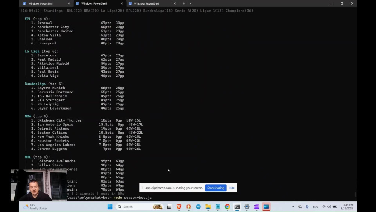Open the new-tab profile dropdown arrow
376x212 pixels.
pos(191,3)
